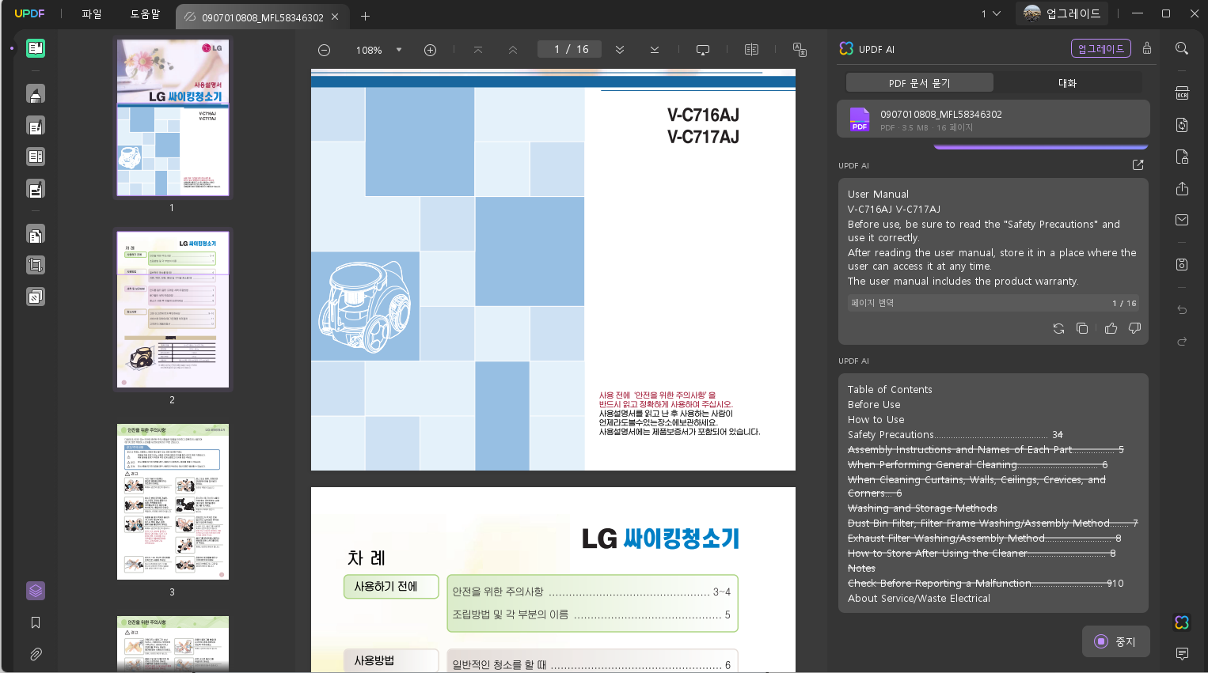The width and height of the screenshot is (1208, 673).
Task: Click the UPDF logo
Action: pos(29,13)
